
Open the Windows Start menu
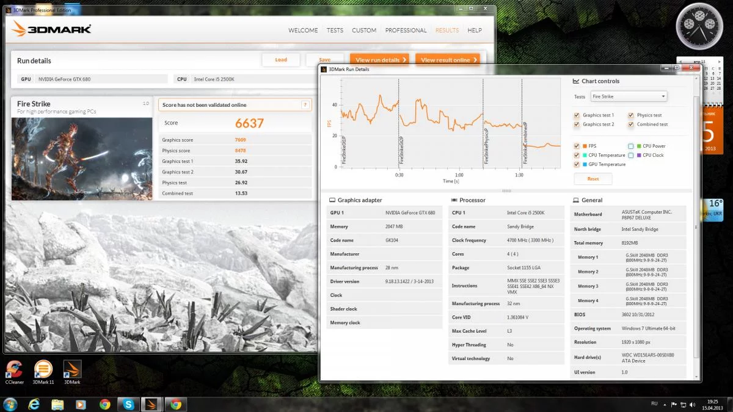(10, 404)
